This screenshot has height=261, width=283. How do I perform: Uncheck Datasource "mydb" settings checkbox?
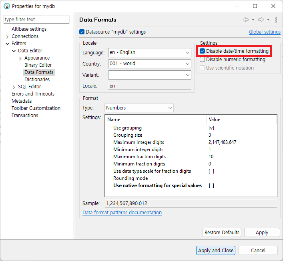pyautogui.click(x=82, y=32)
